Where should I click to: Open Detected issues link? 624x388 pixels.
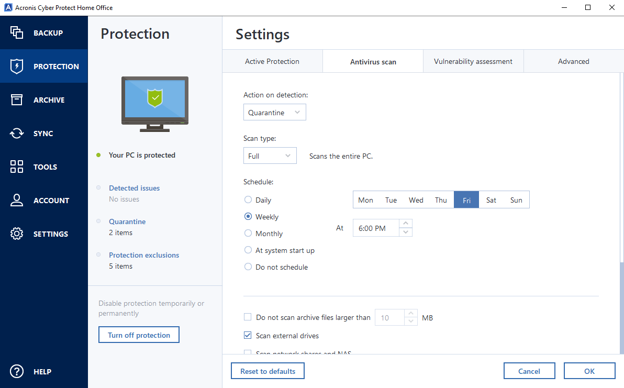(134, 188)
